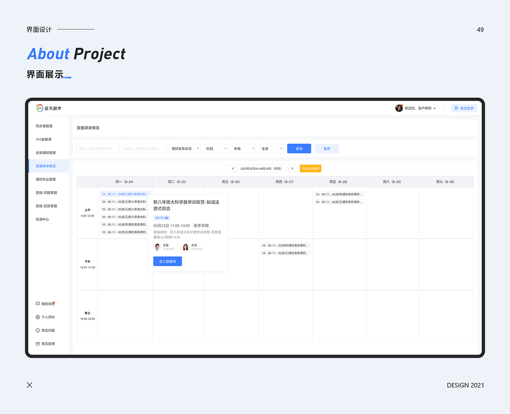
Task: Select first Friday 讲师 lesson entry
Action: pos(339,194)
